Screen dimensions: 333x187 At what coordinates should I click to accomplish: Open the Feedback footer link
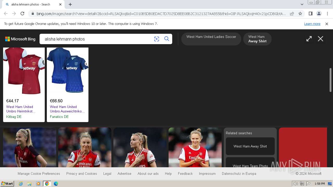185,173
